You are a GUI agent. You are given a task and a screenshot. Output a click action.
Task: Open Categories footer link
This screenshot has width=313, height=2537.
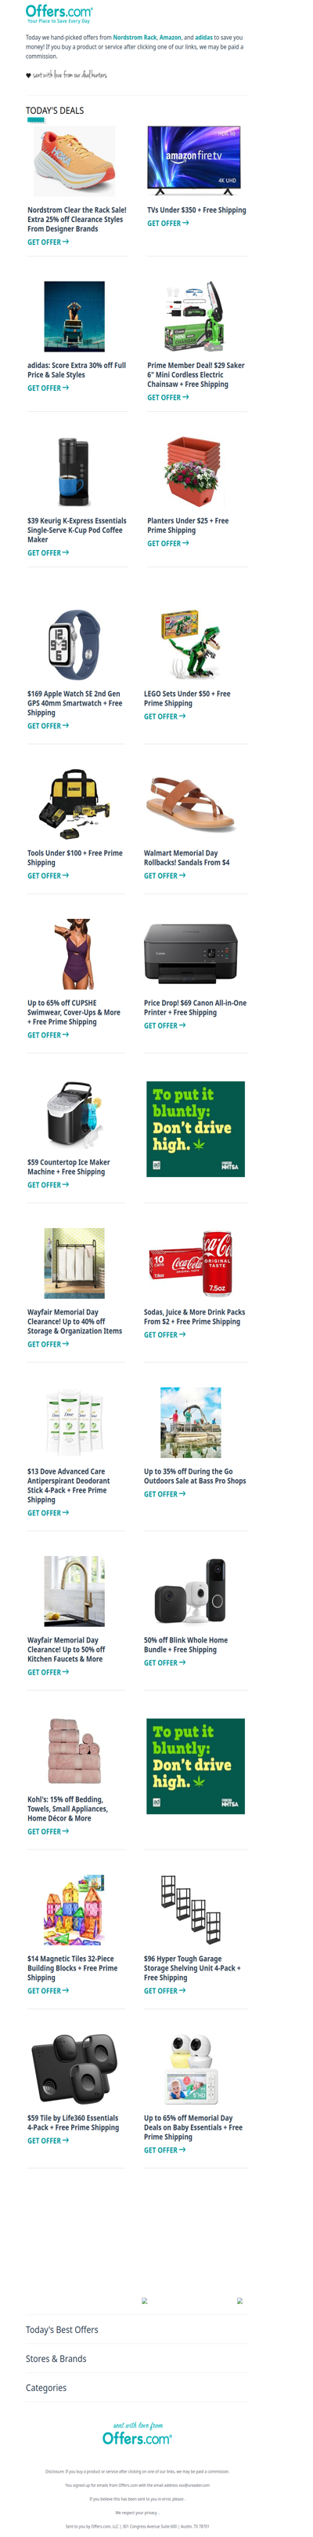point(46,2387)
